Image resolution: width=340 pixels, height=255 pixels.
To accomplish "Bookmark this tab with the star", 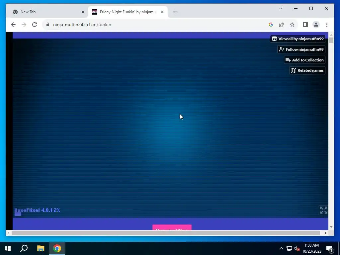I will tap(292, 25).
